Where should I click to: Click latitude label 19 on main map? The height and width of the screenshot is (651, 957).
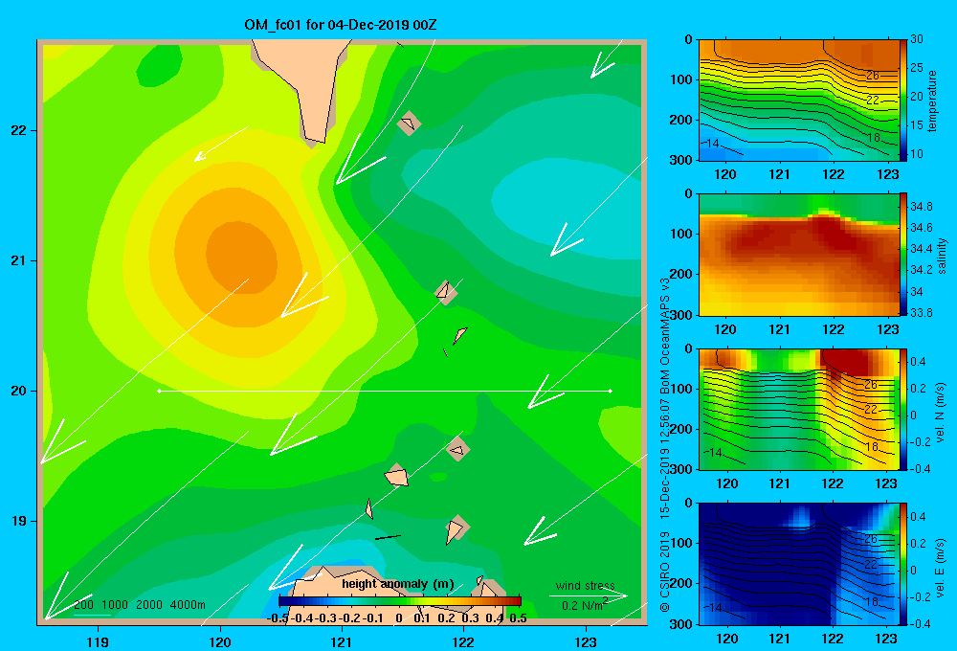tap(19, 521)
